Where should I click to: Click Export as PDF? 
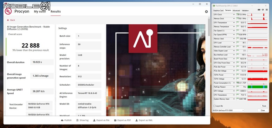point(122,120)
